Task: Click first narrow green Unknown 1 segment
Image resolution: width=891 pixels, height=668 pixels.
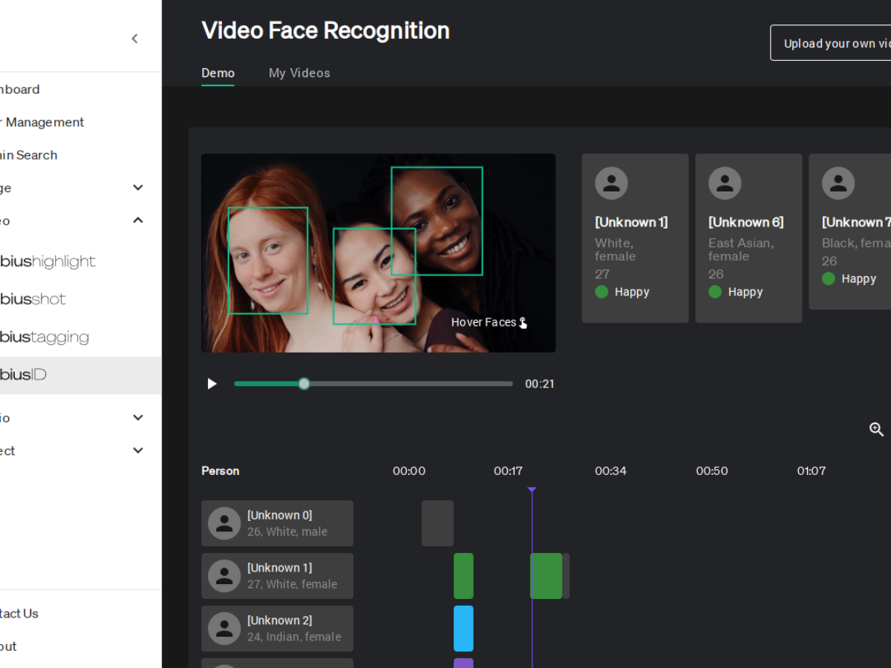Action: pos(463,576)
